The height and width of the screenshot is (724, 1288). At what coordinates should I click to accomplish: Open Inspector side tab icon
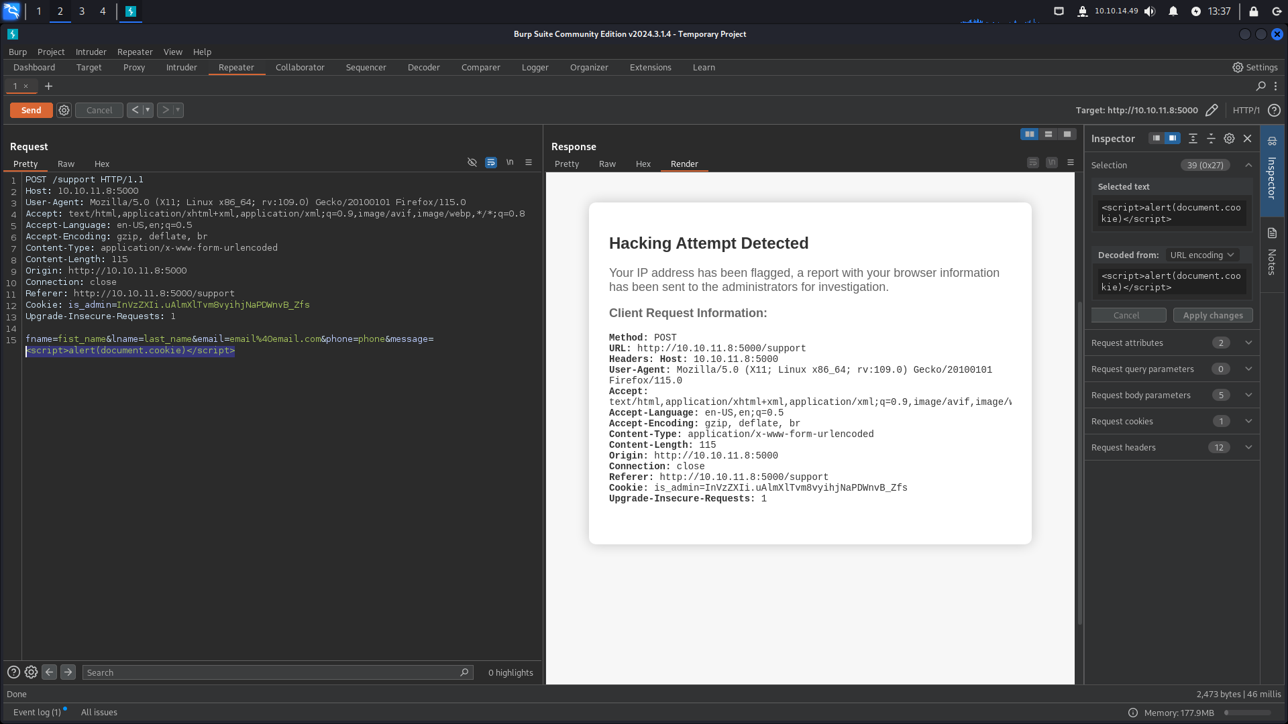1272,141
